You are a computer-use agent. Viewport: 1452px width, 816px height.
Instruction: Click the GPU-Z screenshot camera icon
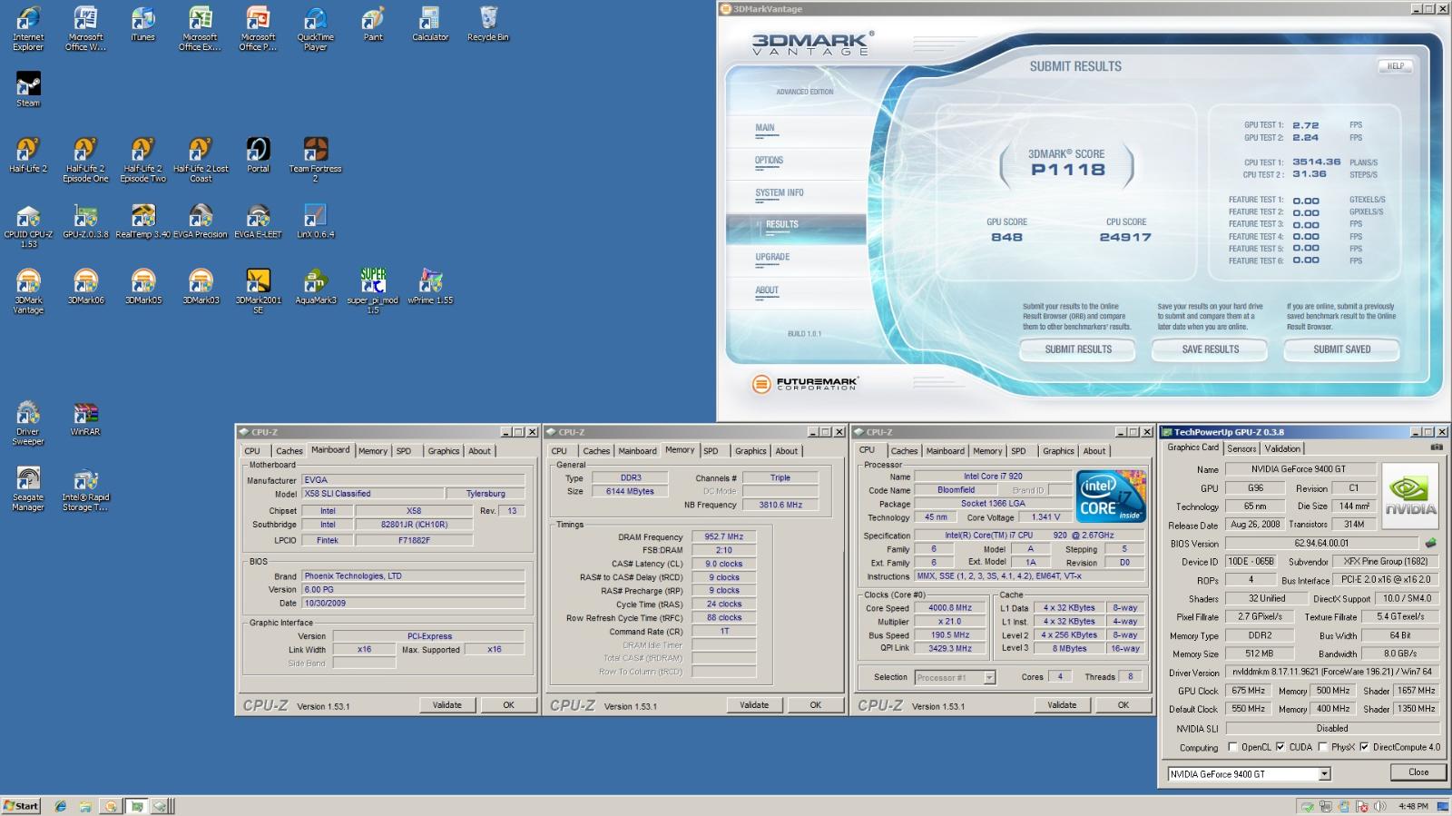click(1437, 447)
